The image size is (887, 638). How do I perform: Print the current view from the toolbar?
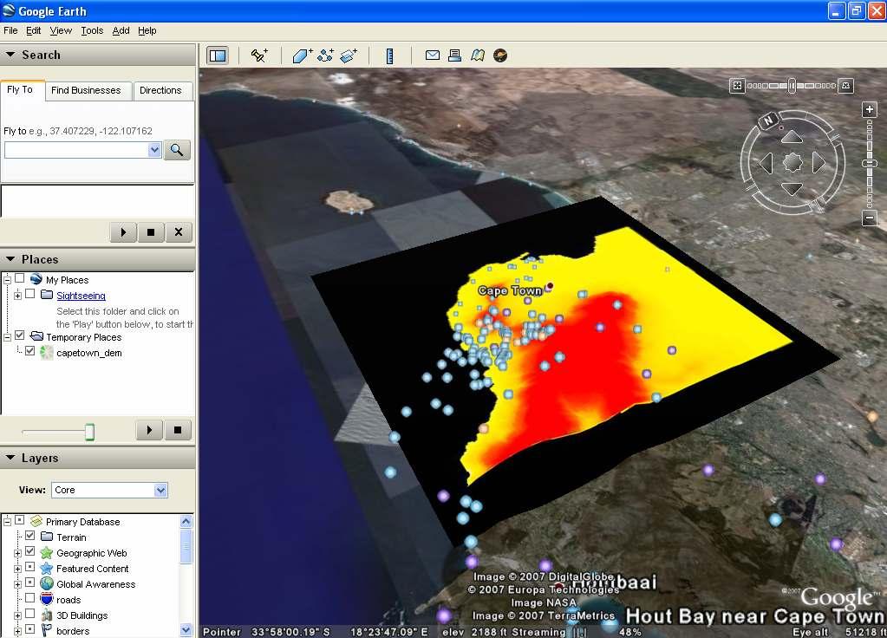pyautogui.click(x=454, y=55)
